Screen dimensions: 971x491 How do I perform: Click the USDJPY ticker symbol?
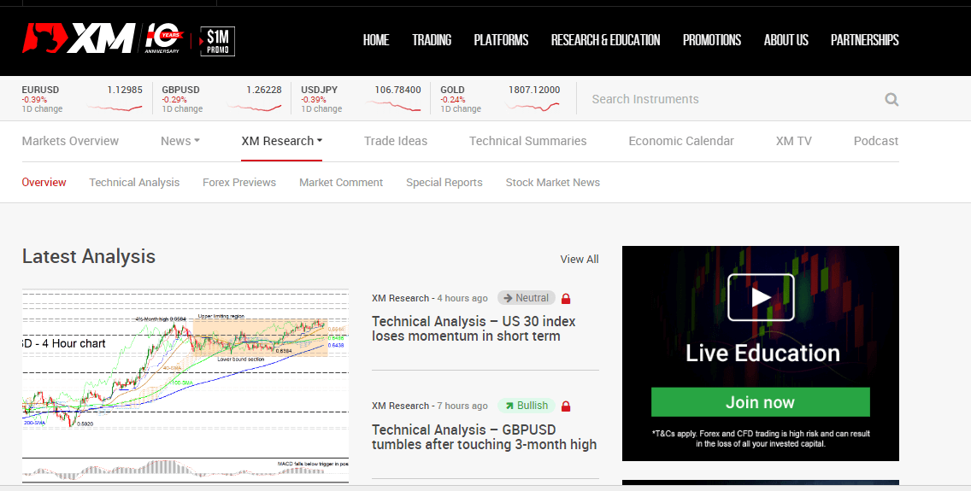pos(320,90)
